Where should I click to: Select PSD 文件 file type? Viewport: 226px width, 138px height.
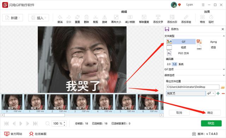(181, 53)
